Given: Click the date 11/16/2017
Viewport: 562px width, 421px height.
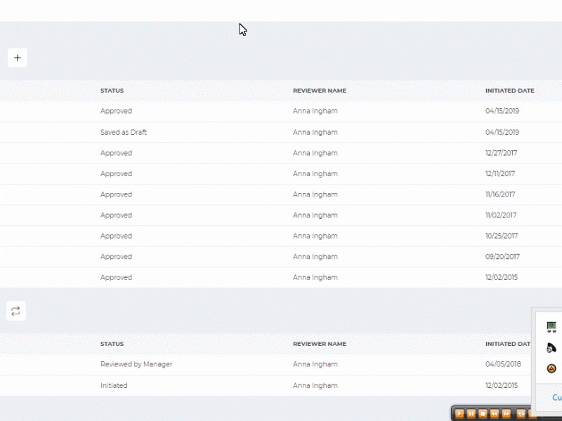Looking at the screenshot, I should (500, 195).
